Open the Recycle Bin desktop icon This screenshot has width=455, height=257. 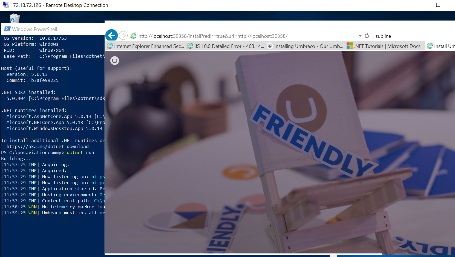pos(15,18)
